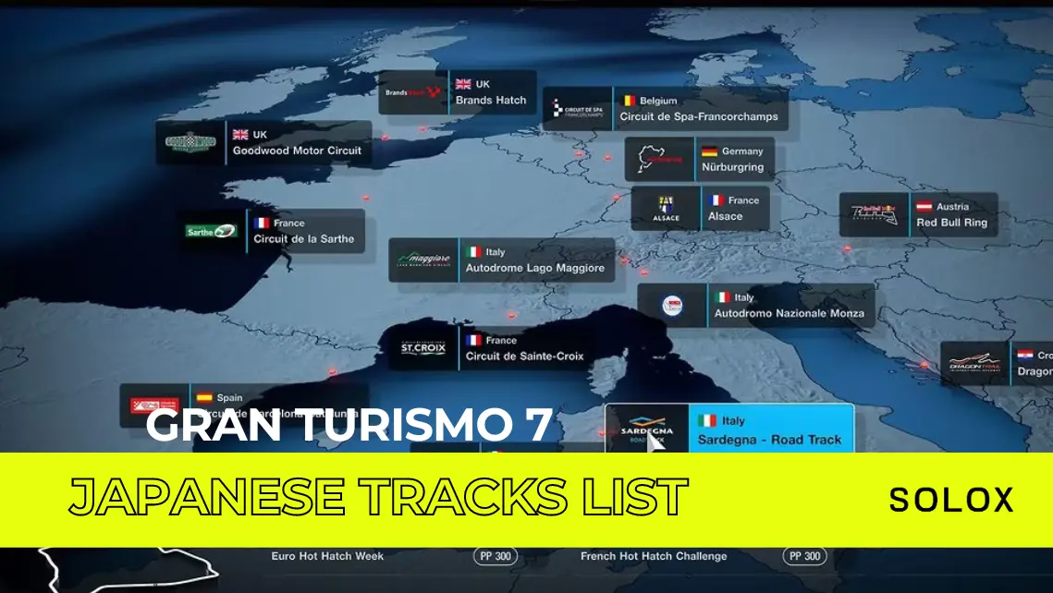Viewport: 1053px width, 593px height.
Task: Click PP 300 badge beside French Hot Hatch Challenge
Action: [804, 556]
